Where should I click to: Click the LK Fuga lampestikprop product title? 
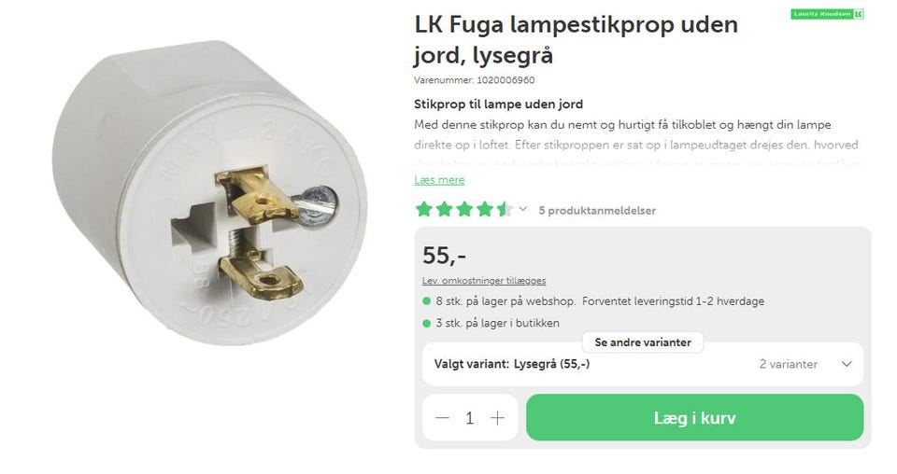577,40
